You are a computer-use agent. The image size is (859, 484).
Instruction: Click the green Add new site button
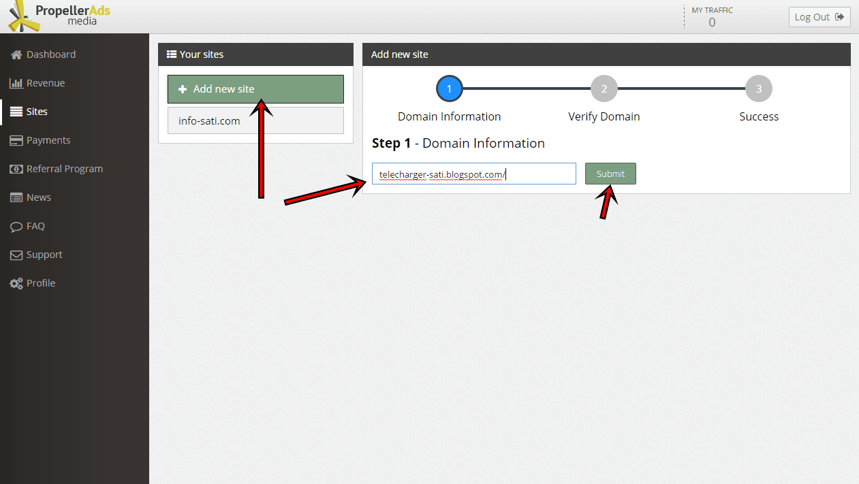click(255, 89)
